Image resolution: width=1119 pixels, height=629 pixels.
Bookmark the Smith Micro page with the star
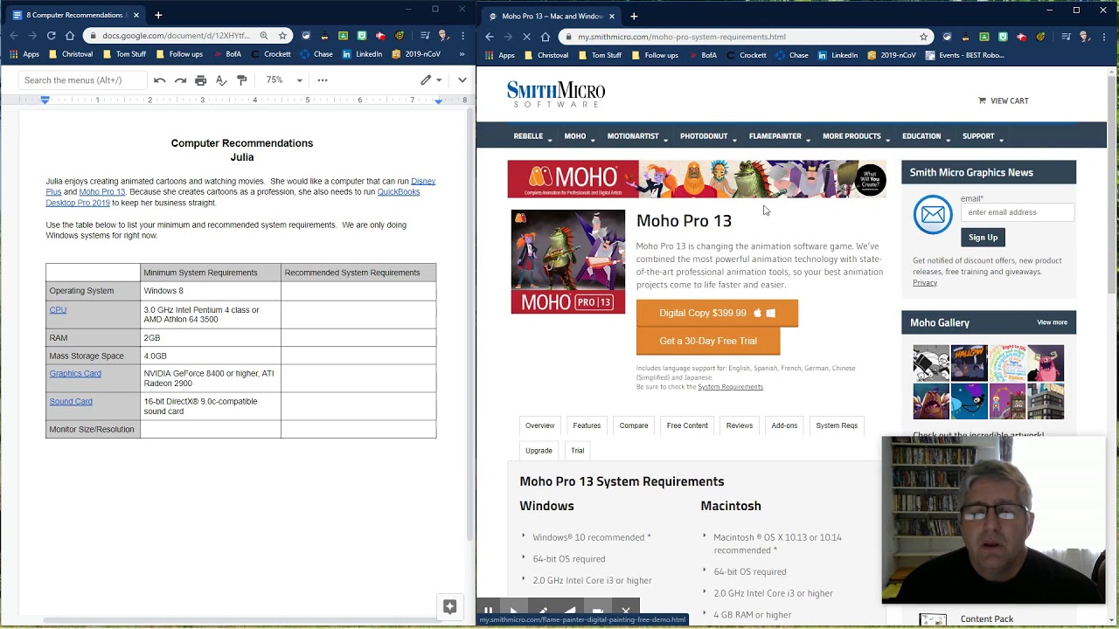click(x=923, y=37)
